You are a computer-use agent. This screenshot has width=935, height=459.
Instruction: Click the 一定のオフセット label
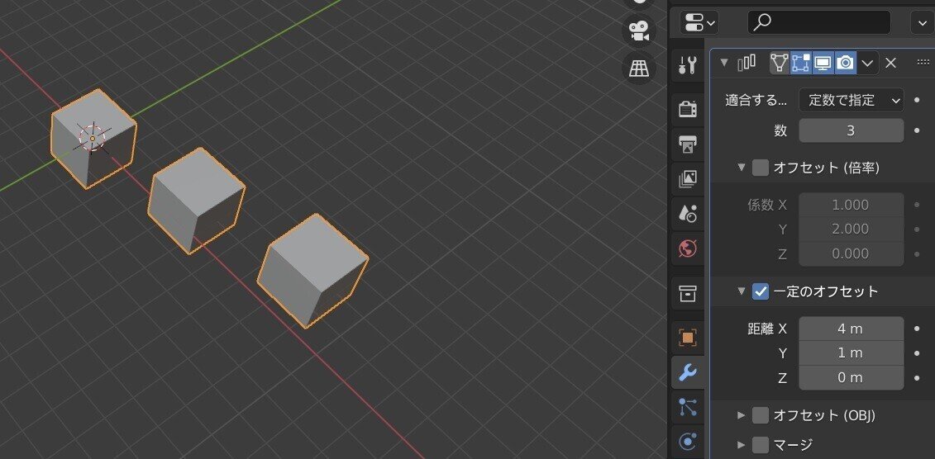click(826, 291)
